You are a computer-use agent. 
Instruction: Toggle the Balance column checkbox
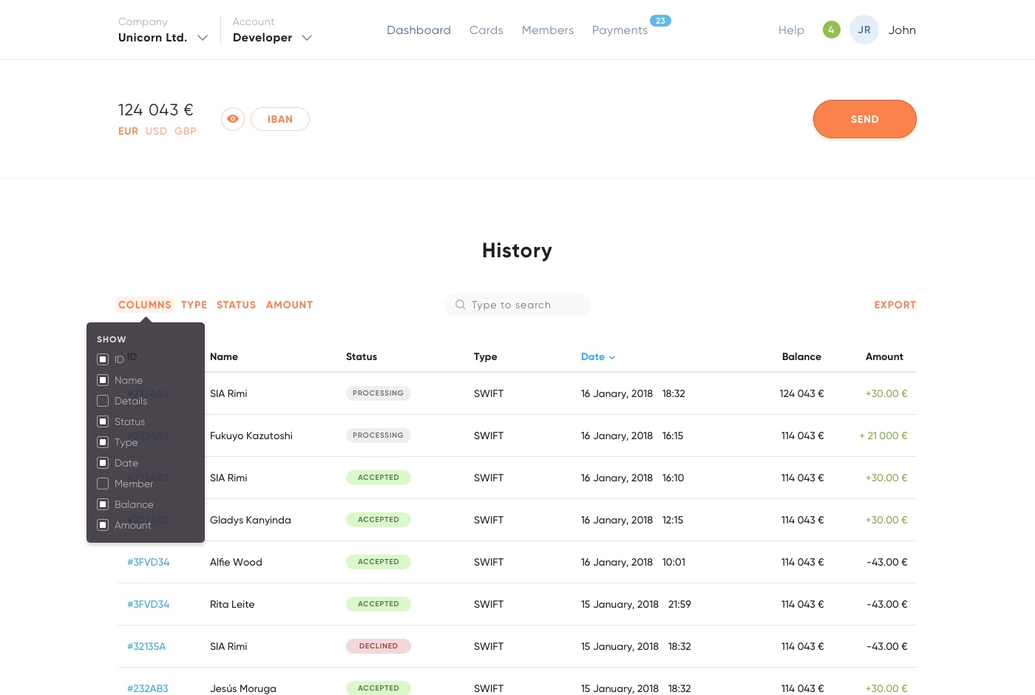(103, 504)
